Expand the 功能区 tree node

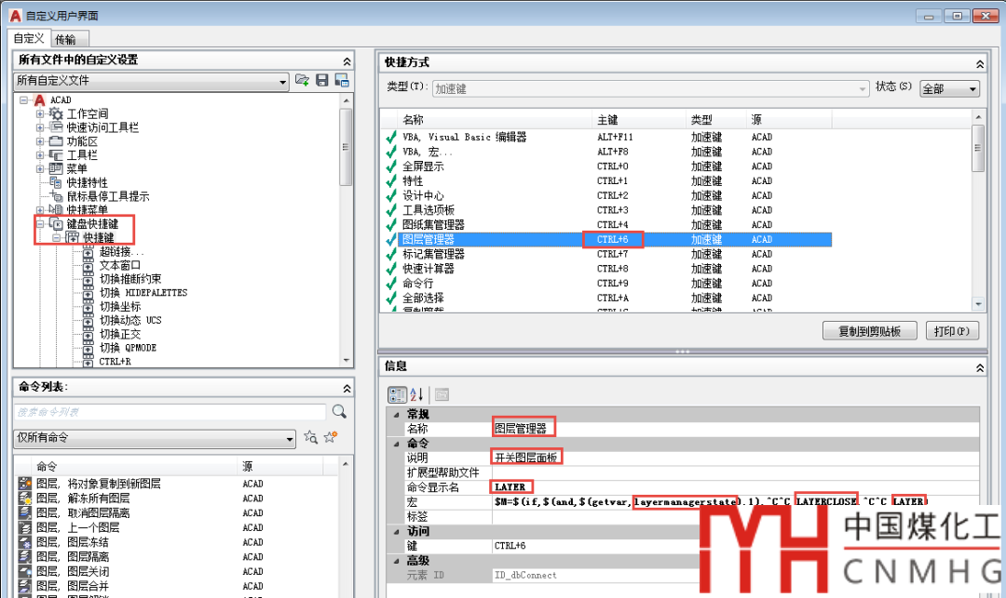[x=40, y=141]
